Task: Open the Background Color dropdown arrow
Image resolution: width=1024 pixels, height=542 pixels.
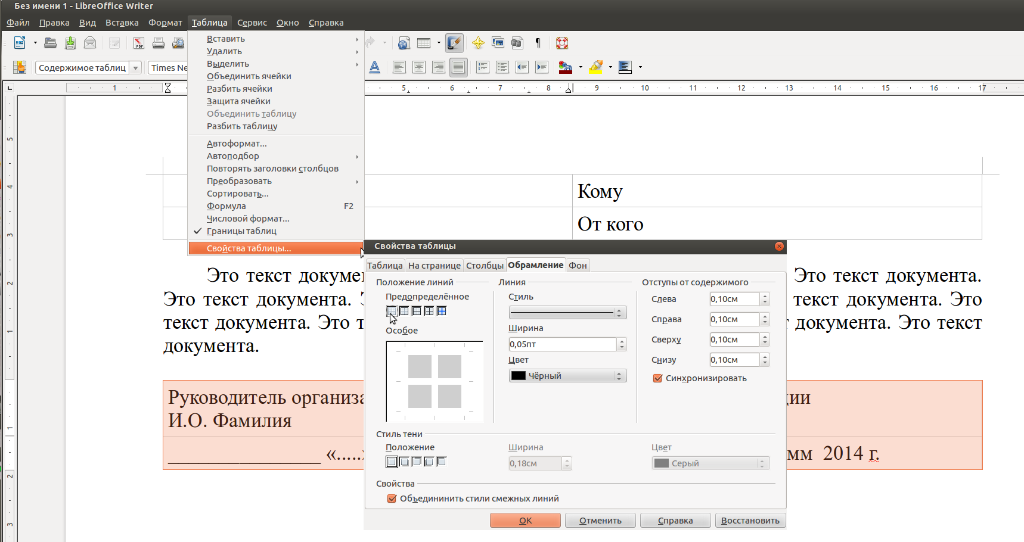Action: click(640, 67)
